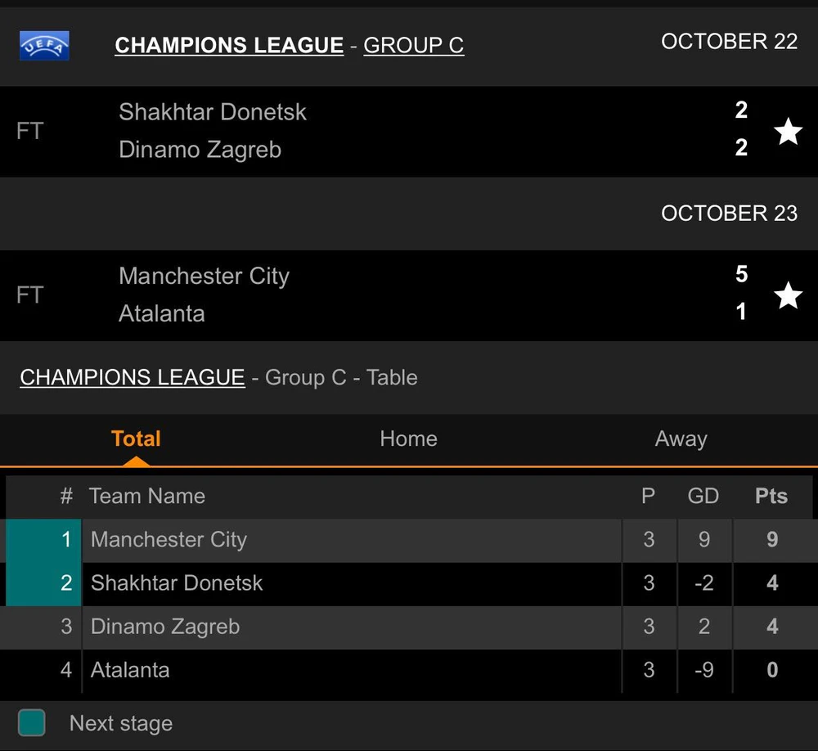Click the P column header
The height and width of the screenshot is (751, 818).
pos(648,497)
